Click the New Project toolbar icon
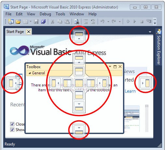The image size is (165, 150). [11, 22]
